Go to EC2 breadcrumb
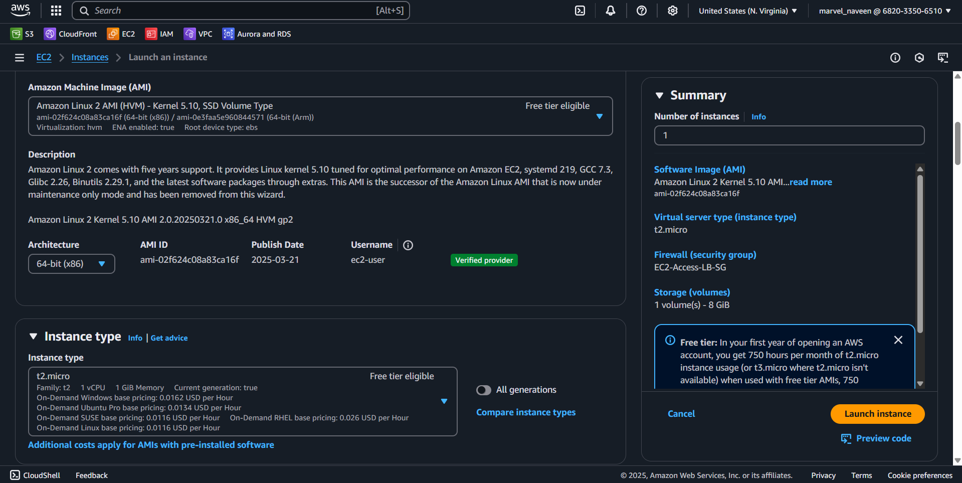The height and width of the screenshot is (483, 962). pyautogui.click(x=44, y=57)
